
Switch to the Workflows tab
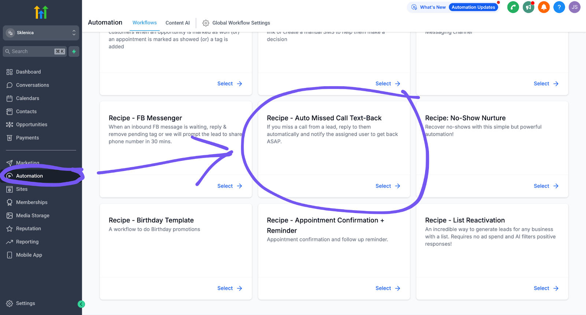point(145,23)
